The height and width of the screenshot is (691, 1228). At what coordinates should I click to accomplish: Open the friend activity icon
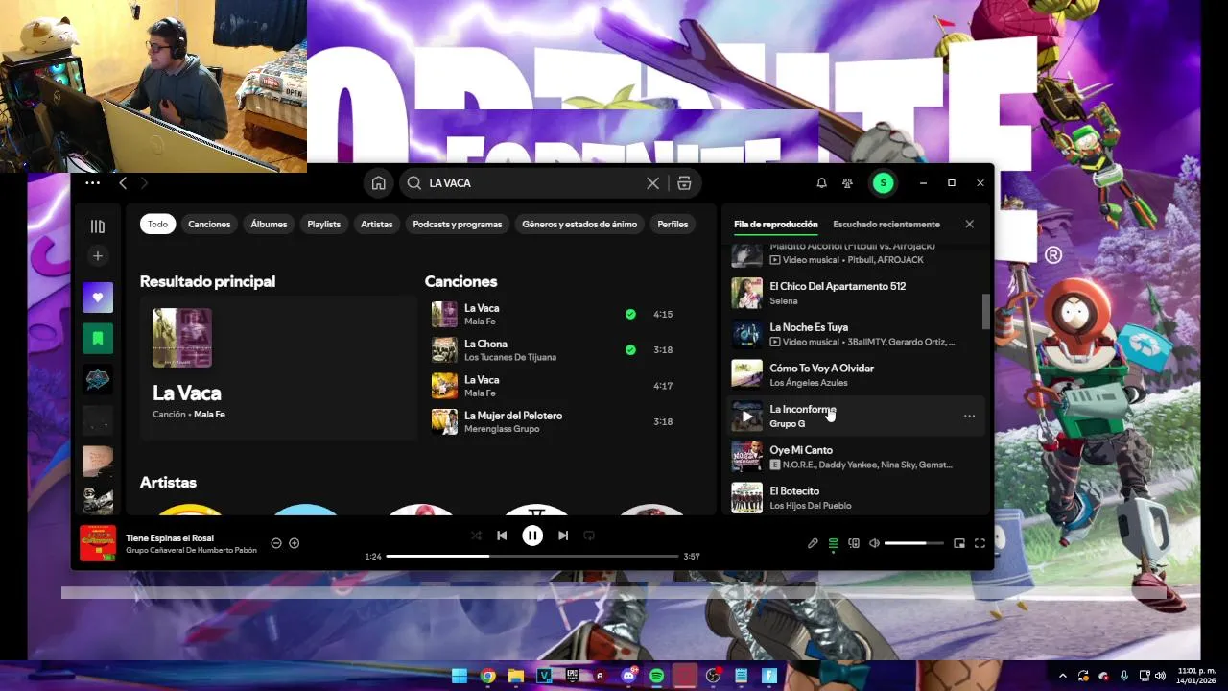847,183
